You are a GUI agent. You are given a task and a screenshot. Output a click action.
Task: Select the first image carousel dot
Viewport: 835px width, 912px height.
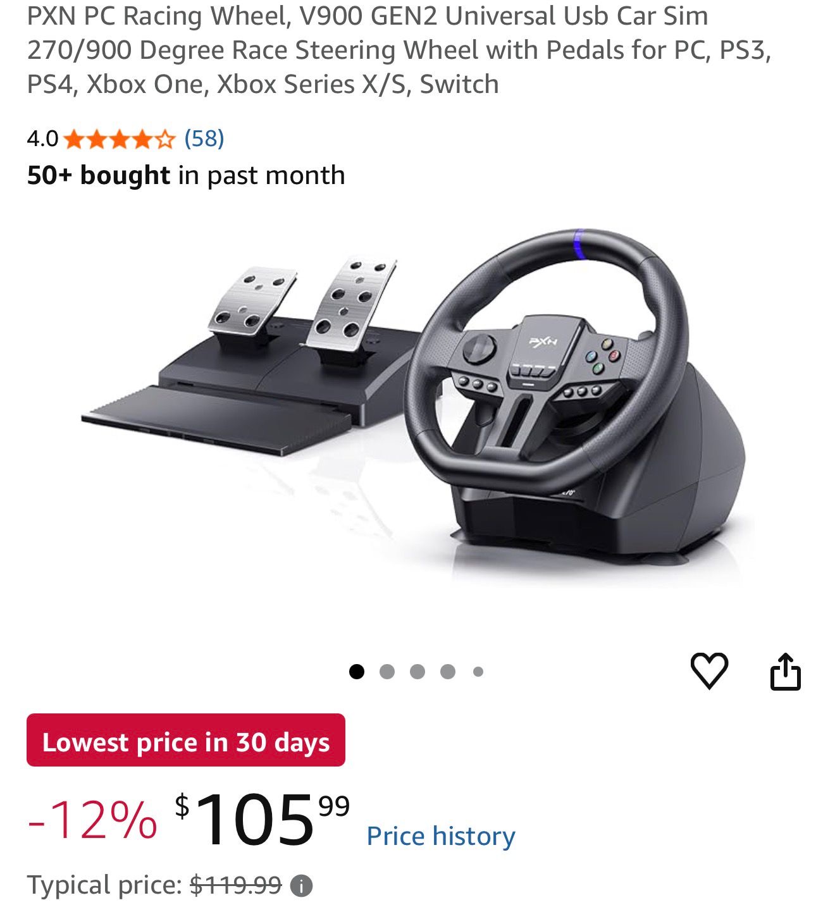pos(357,671)
